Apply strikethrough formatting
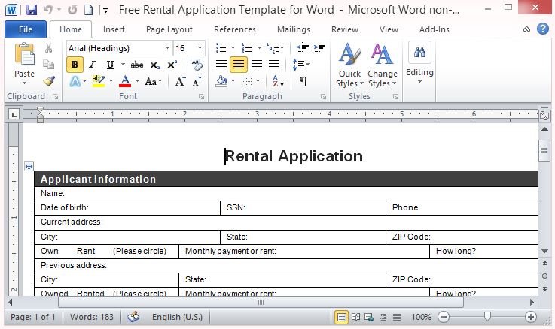This screenshot has width=555, height=329. pyautogui.click(x=136, y=65)
